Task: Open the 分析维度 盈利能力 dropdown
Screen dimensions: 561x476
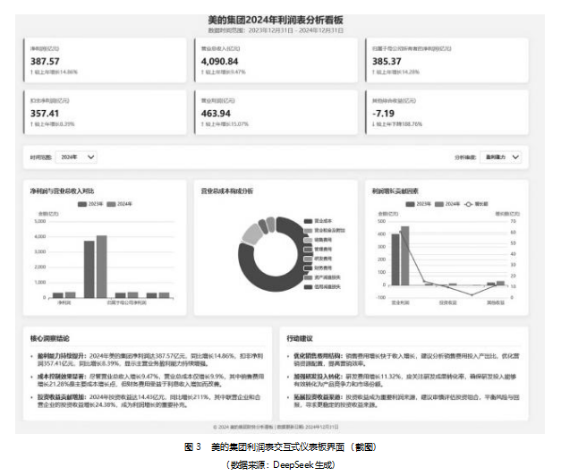Action: [501, 157]
